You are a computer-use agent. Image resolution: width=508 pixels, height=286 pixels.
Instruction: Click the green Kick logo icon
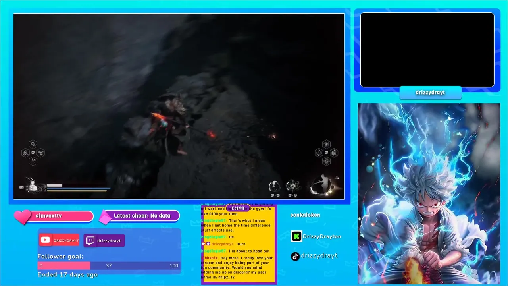(296, 236)
